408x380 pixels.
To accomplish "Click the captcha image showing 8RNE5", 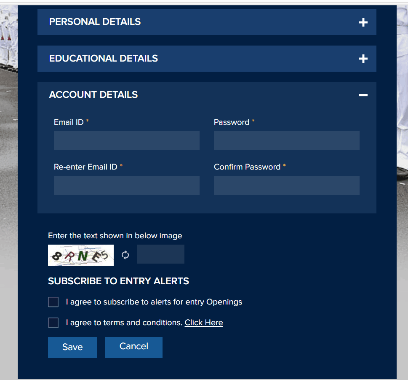I will coord(81,255).
